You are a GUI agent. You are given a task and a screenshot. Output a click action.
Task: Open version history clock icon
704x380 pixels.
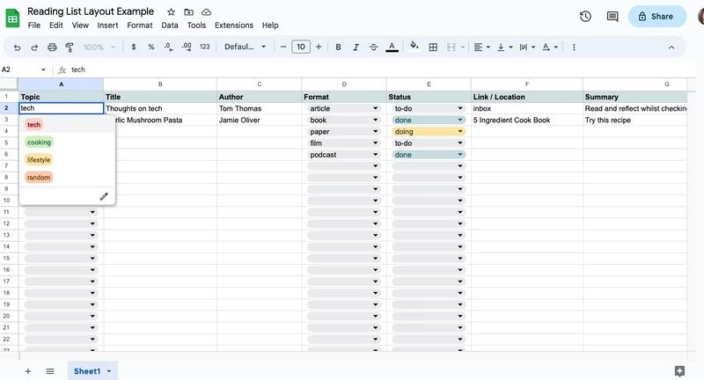coord(585,17)
